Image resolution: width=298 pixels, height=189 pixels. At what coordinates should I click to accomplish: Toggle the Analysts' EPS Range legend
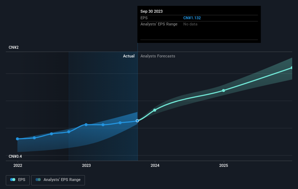click(x=58, y=180)
